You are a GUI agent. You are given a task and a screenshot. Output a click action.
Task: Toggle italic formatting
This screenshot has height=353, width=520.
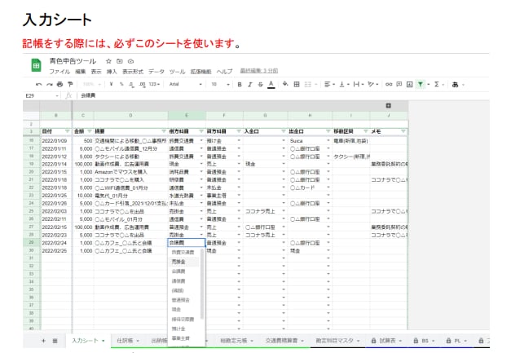click(x=250, y=84)
